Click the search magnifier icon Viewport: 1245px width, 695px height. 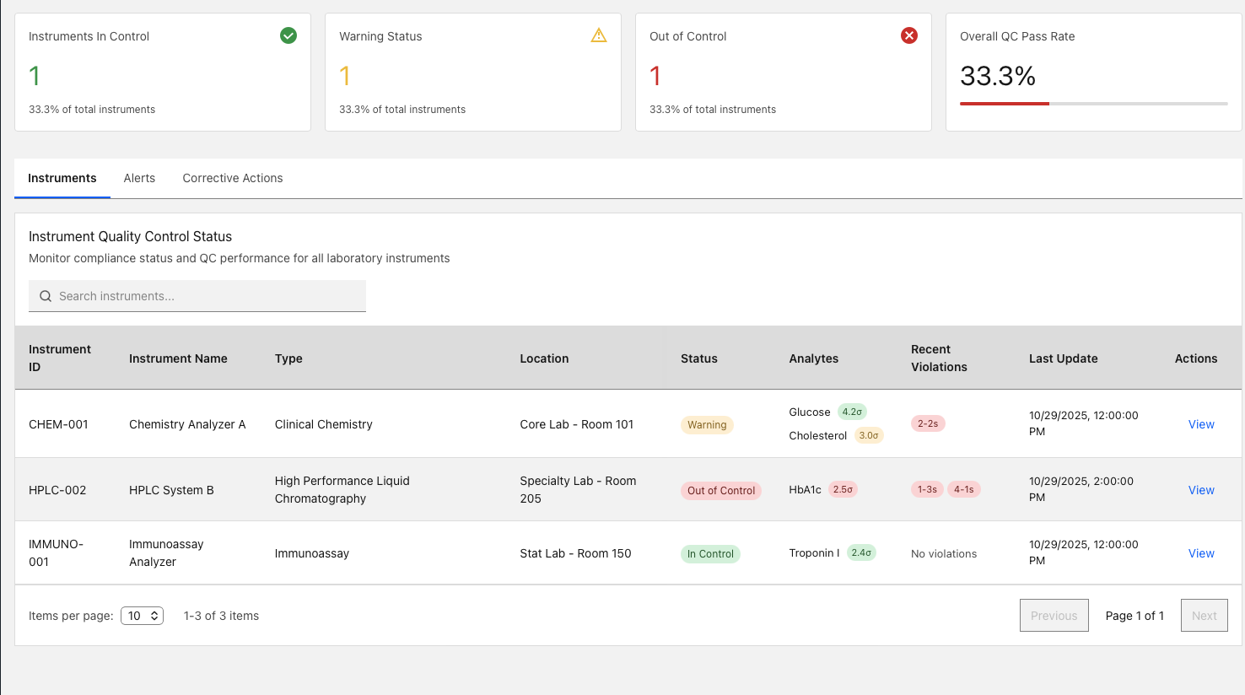tap(46, 296)
